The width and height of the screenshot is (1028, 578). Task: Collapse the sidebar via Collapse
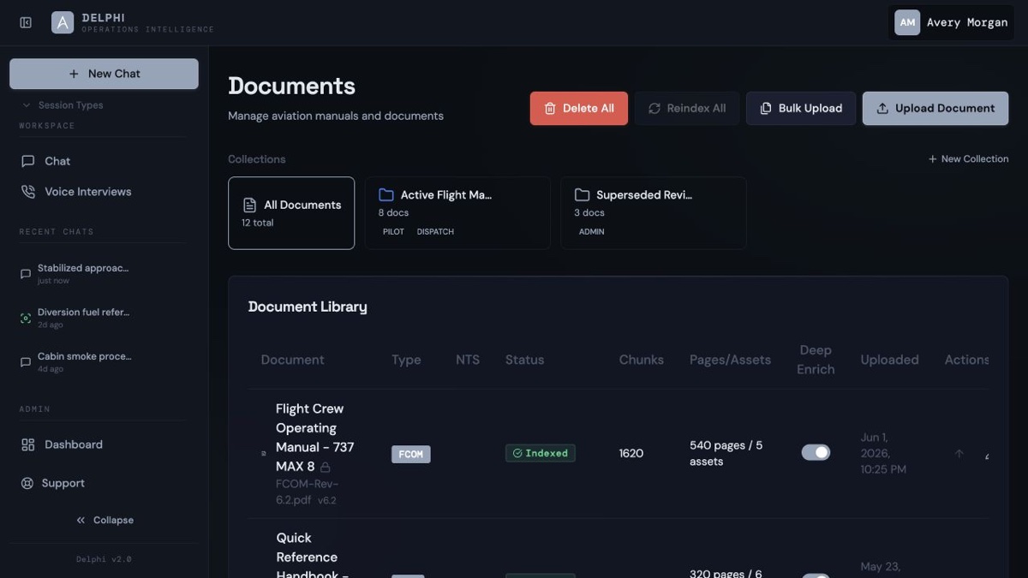104,520
